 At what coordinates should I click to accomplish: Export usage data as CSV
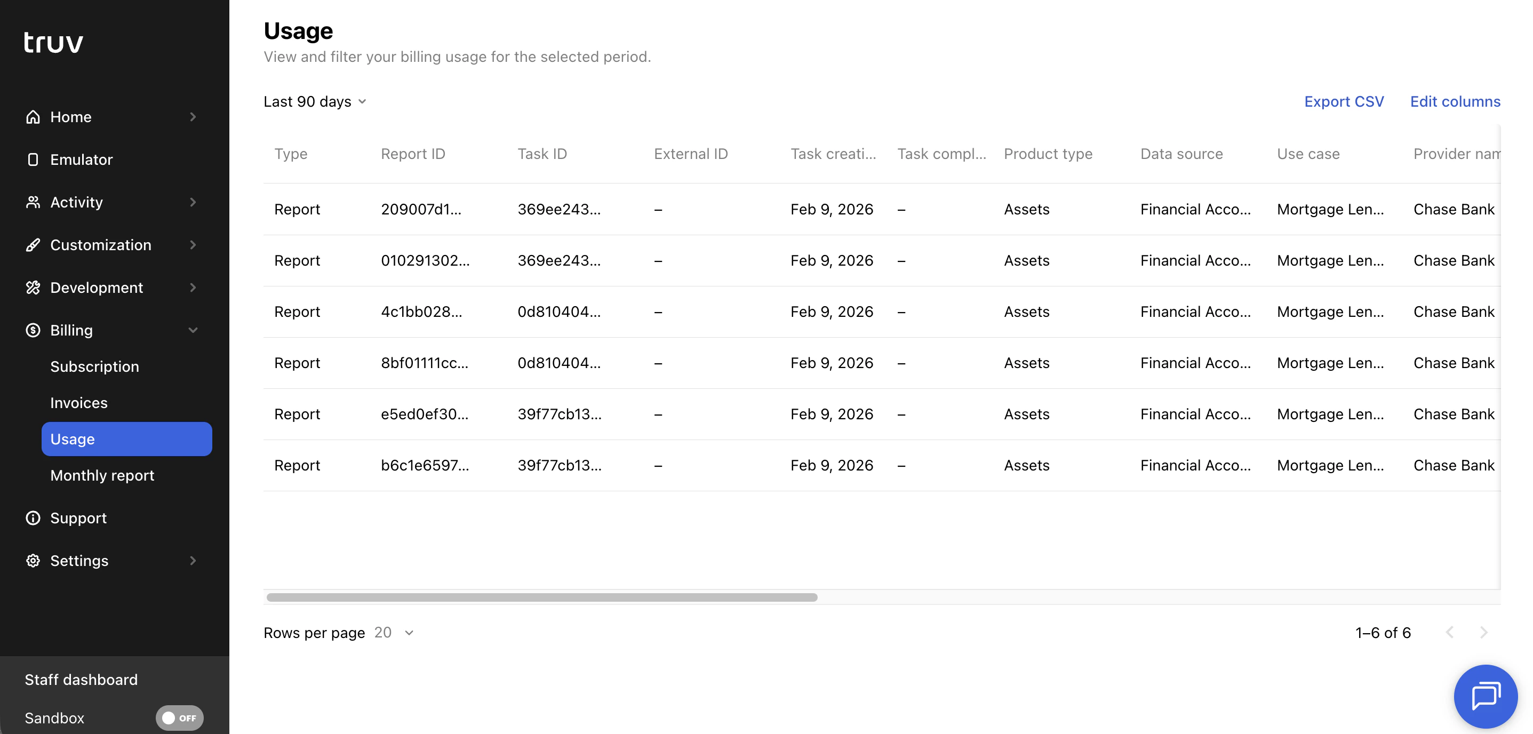point(1344,101)
